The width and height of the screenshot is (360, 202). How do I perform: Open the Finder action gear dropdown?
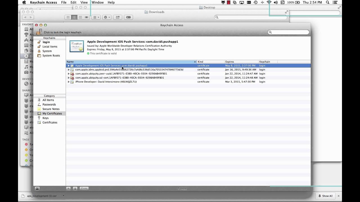pyautogui.click(x=107, y=17)
